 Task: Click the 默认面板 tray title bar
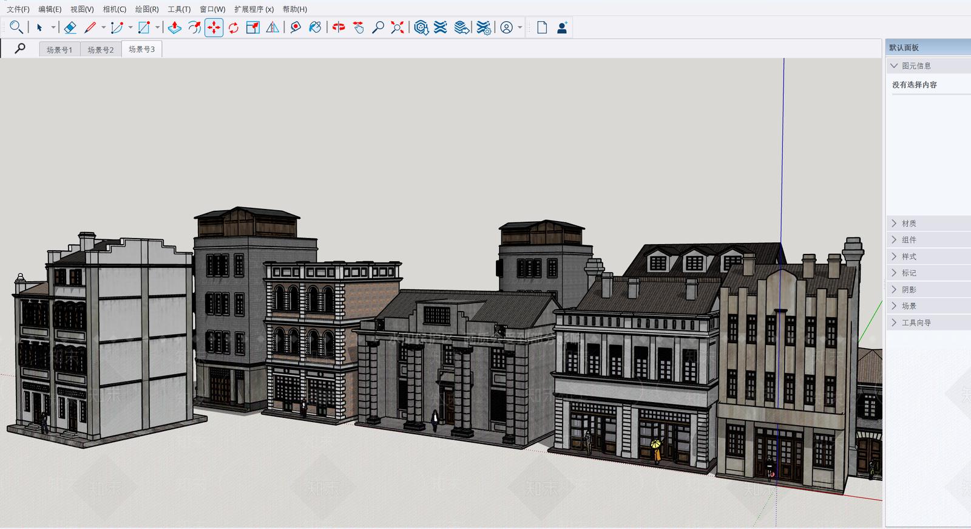(x=929, y=47)
